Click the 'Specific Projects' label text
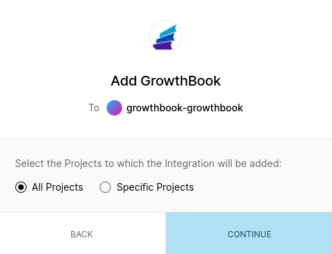332x254 pixels. (155, 187)
